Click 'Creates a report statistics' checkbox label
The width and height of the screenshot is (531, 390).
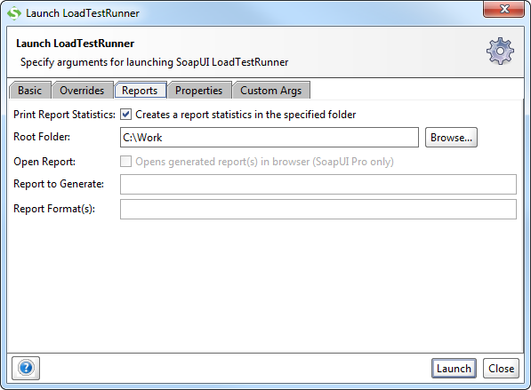(245, 115)
